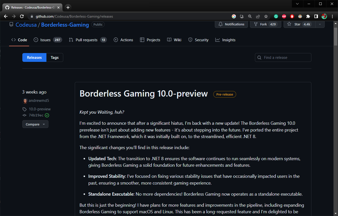Open the 74b19ec commit link
Image resolution: width=338 pixels, height=216 pixels.
point(36,115)
